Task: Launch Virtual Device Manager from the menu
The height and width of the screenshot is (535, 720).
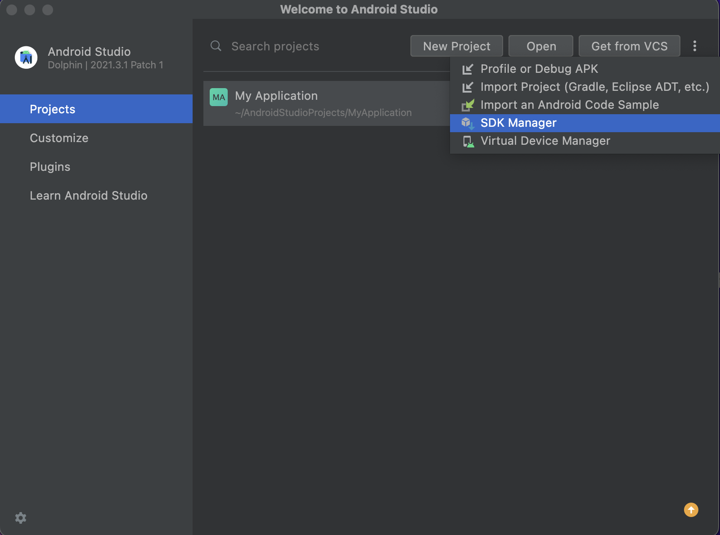Action: click(585, 141)
